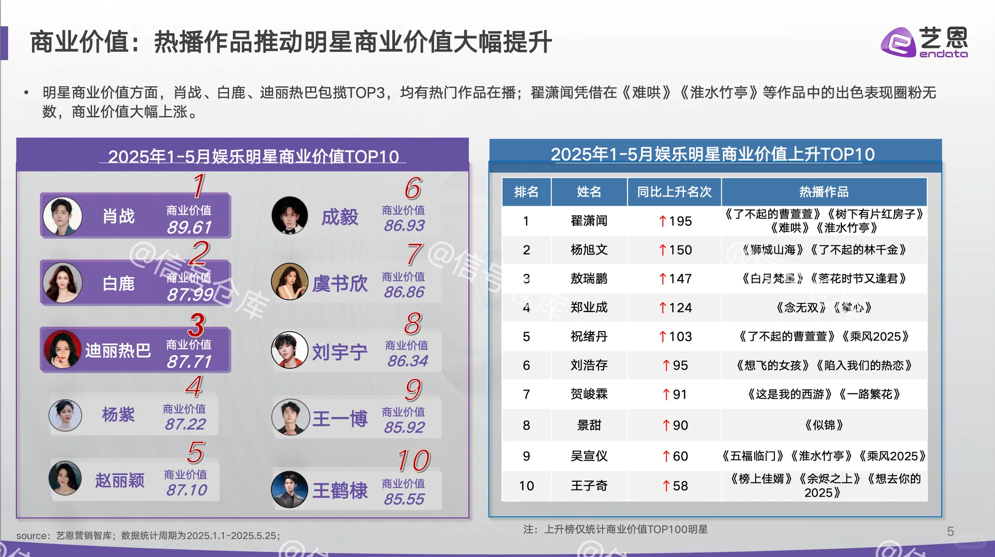The width and height of the screenshot is (995, 557).
Task: Click 肖战's avatar photo
Action: point(63,216)
